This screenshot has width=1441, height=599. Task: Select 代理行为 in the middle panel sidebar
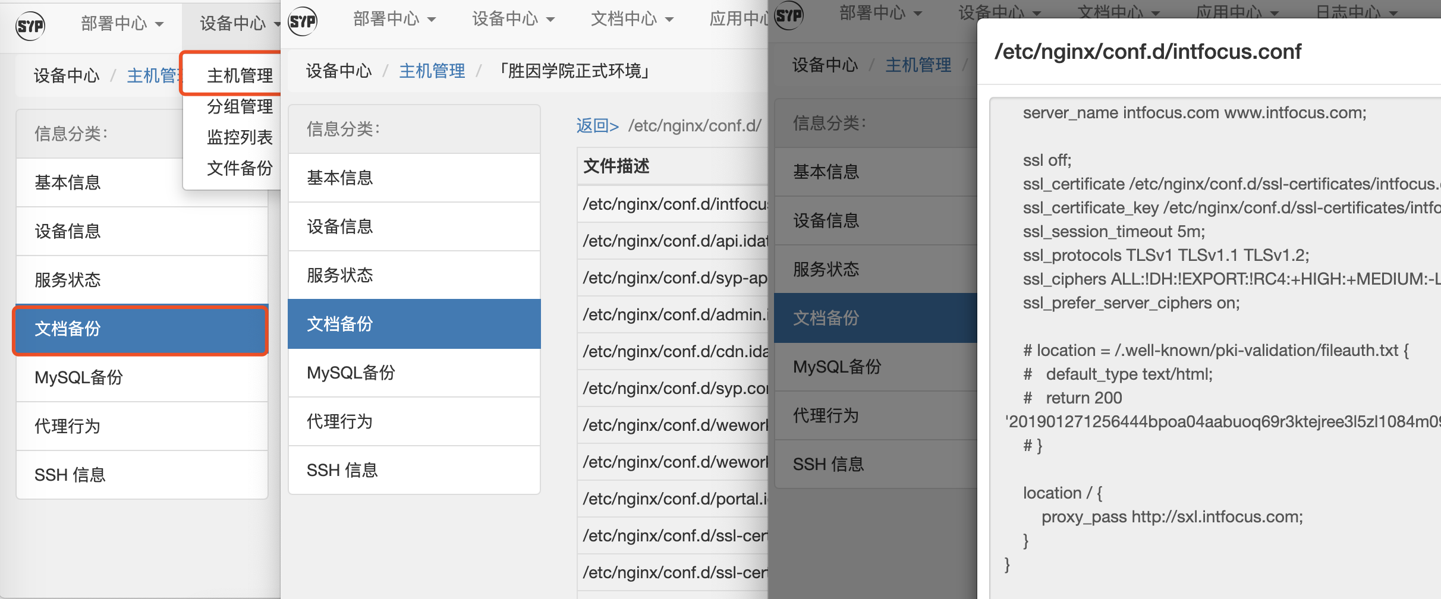[x=414, y=421]
